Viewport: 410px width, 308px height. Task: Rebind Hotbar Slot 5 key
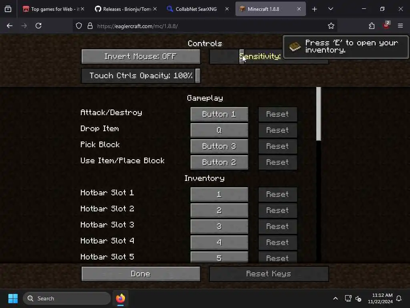(219, 257)
